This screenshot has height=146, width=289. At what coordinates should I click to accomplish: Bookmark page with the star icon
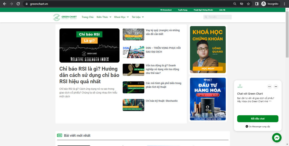click(248, 4)
